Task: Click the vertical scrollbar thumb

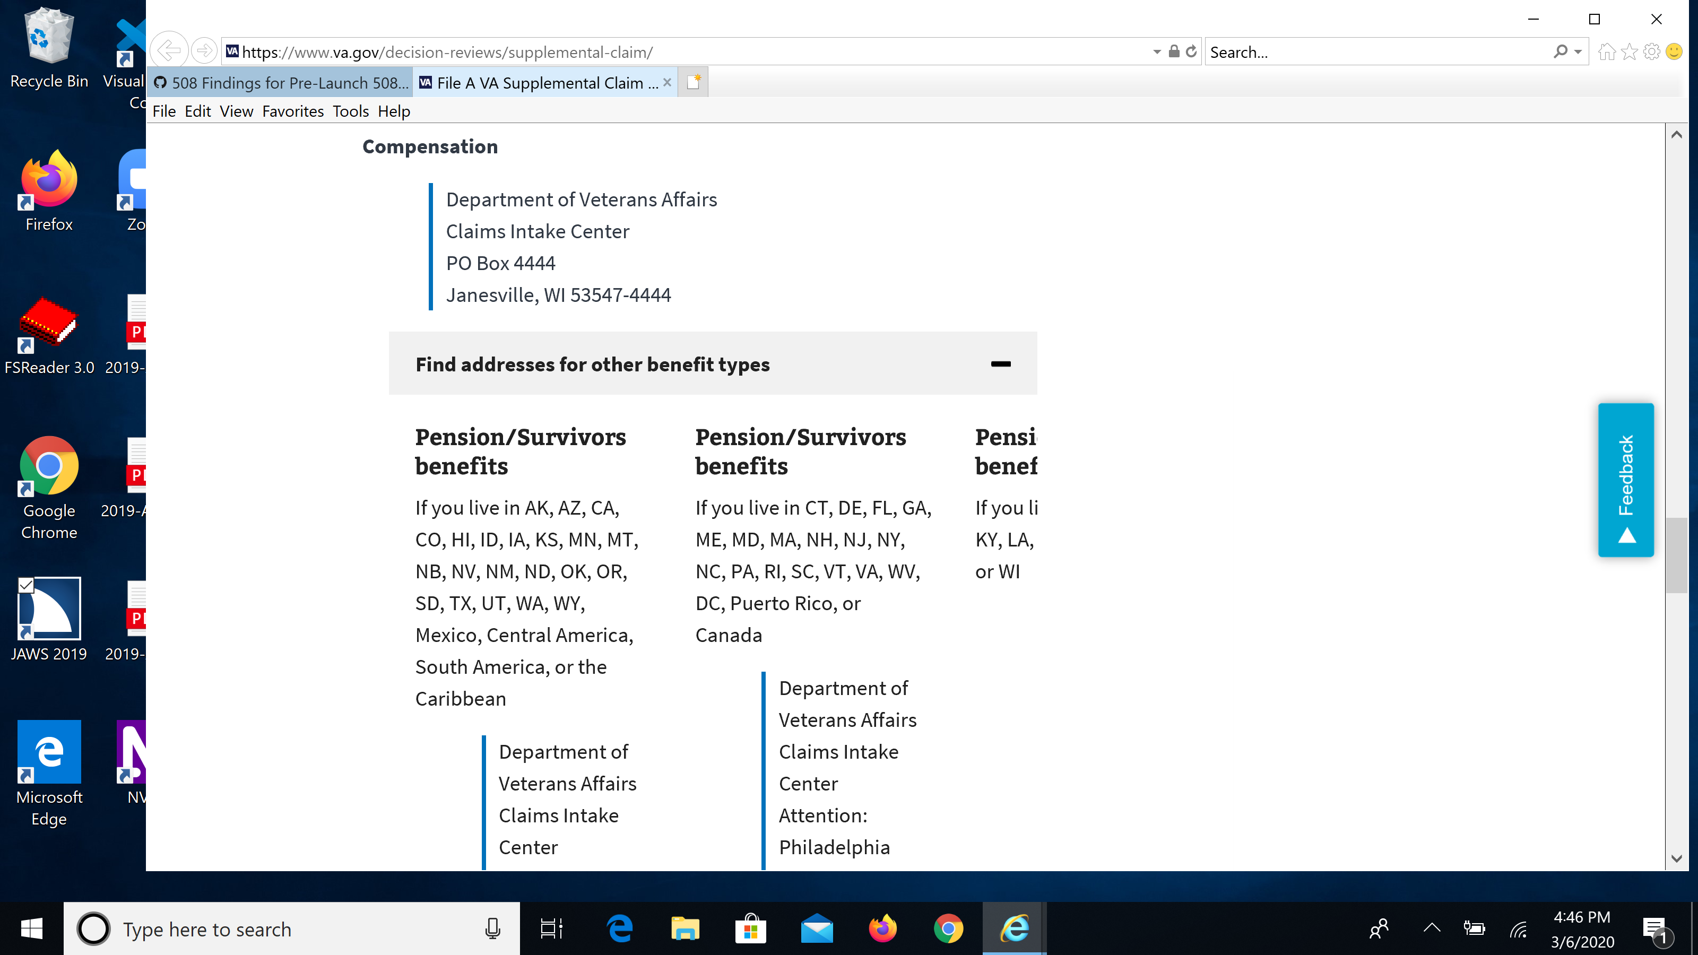Action: point(1676,555)
